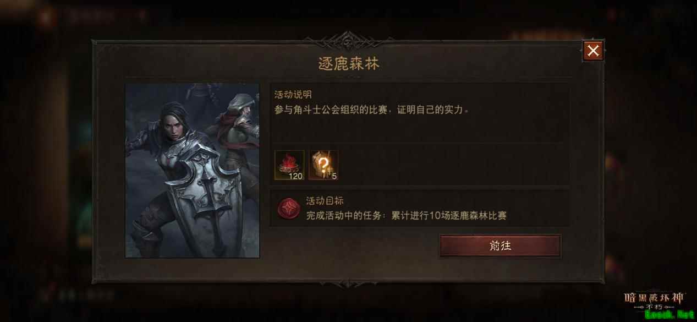Click the 逐鹿森林 dialog title

pyautogui.click(x=349, y=64)
